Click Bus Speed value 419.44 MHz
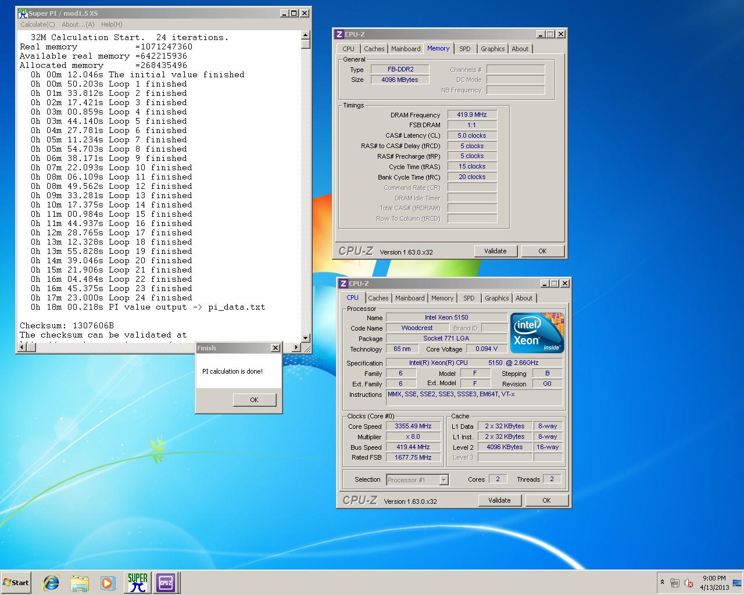 coord(413,447)
